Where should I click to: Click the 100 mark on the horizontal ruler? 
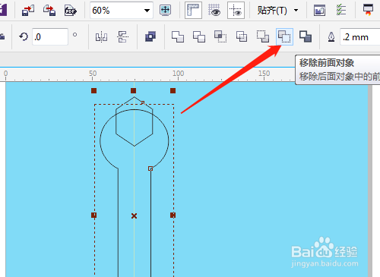[x=178, y=74]
